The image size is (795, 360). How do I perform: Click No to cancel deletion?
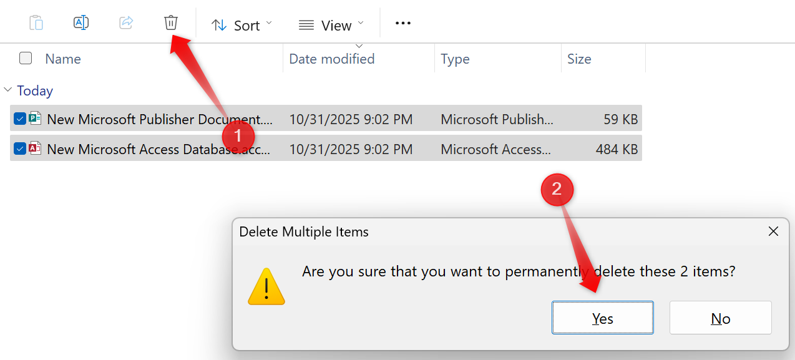(720, 318)
